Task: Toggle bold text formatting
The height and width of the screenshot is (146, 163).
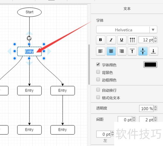Action: [x=101, y=40]
